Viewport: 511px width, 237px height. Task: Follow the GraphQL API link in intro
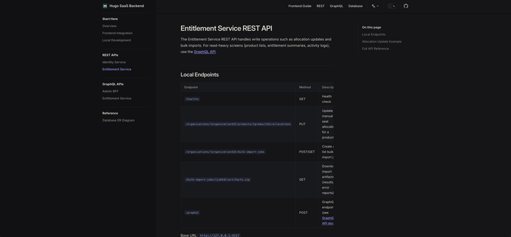click(x=204, y=52)
